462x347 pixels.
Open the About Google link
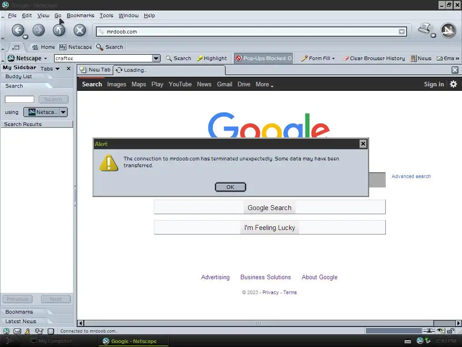coord(319,277)
